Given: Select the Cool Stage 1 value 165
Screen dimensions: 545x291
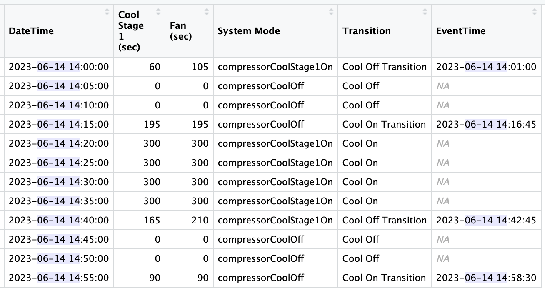Looking at the screenshot, I should pyautogui.click(x=151, y=220).
